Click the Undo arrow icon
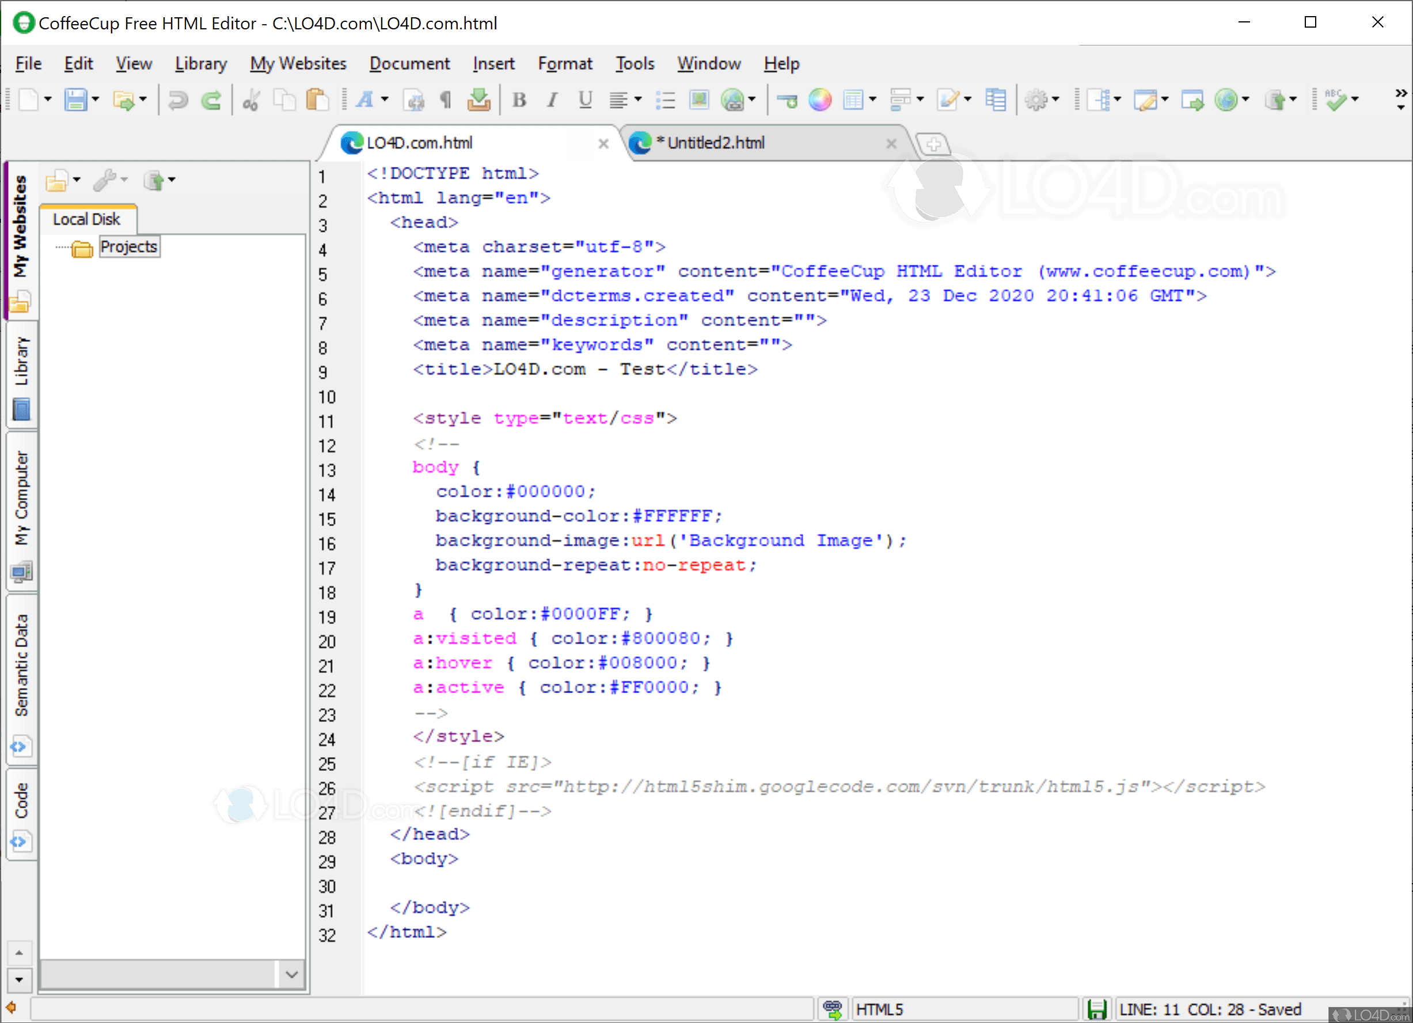 [x=178, y=100]
